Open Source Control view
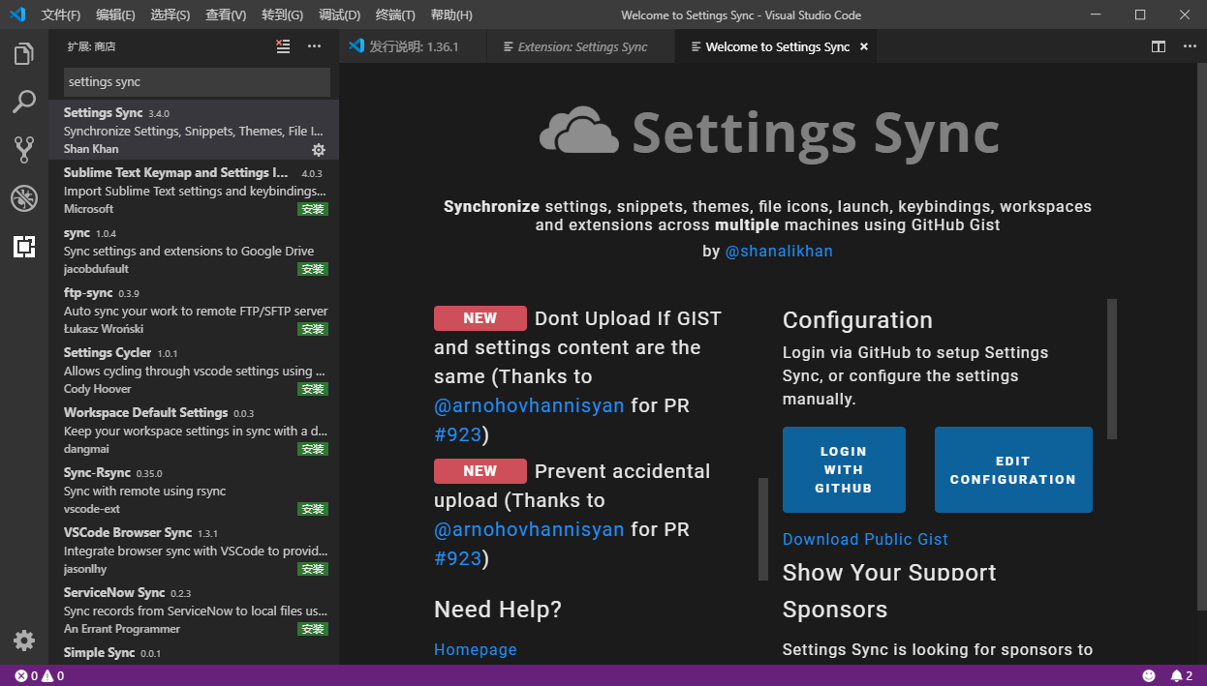The height and width of the screenshot is (686, 1207). tap(23, 148)
